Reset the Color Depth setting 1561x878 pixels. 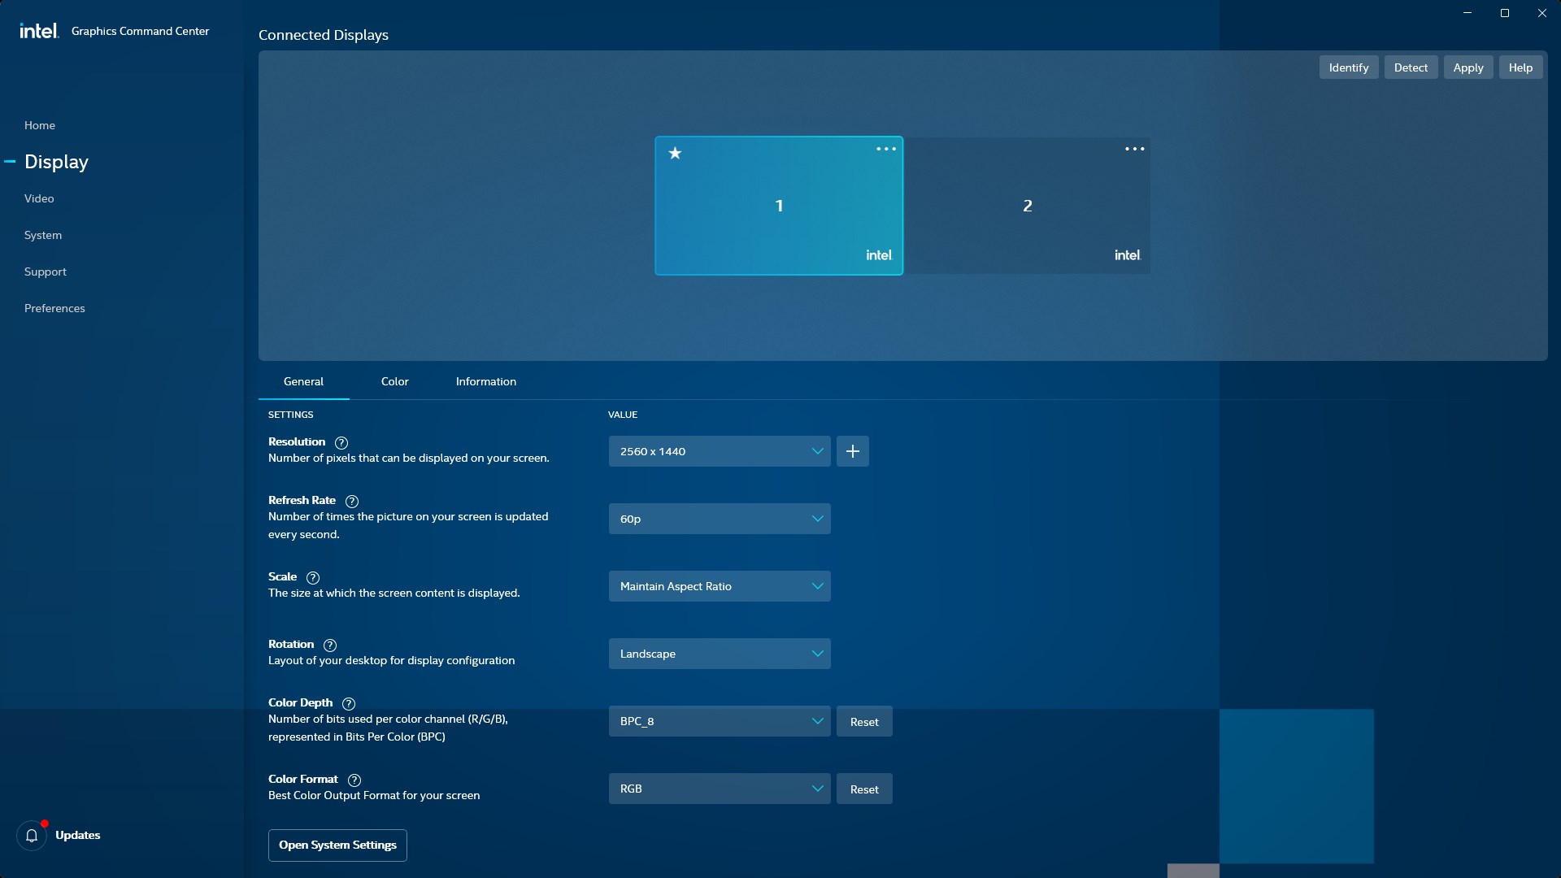(x=863, y=721)
